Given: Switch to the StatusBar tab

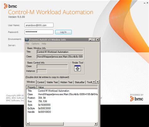Looking at the screenshot, I should tap(80, 82).
